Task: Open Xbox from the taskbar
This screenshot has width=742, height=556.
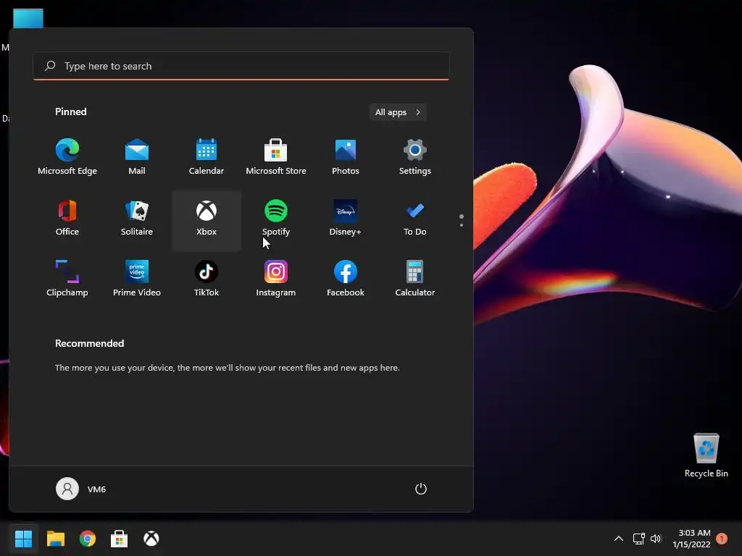Action: 151,539
